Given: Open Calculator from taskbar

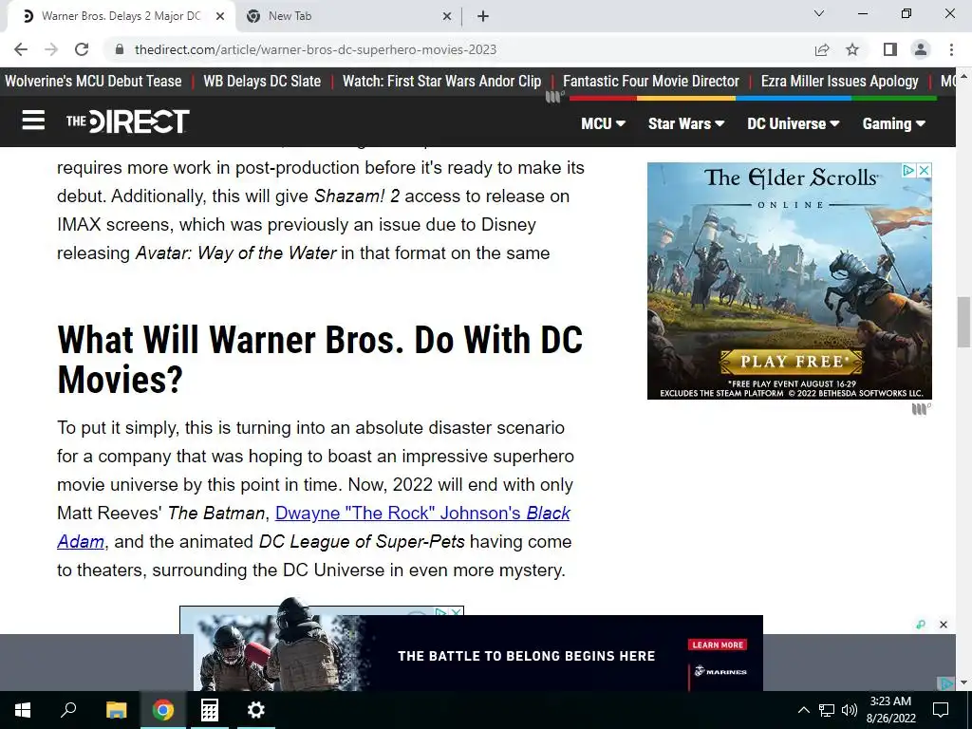Looking at the screenshot, I should (210, 710).
